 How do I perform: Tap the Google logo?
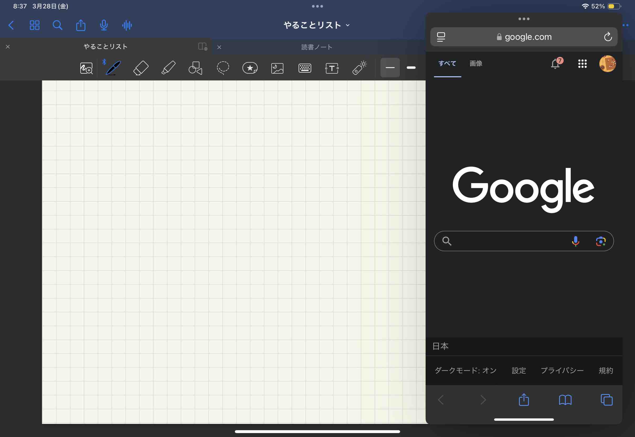523,189
